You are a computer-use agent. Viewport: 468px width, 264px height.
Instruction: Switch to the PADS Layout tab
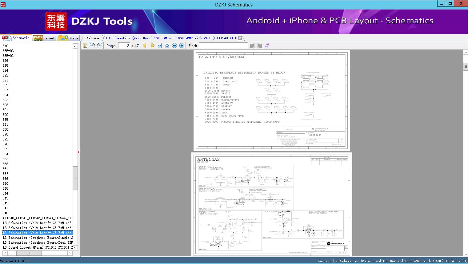tap(44, 38)
